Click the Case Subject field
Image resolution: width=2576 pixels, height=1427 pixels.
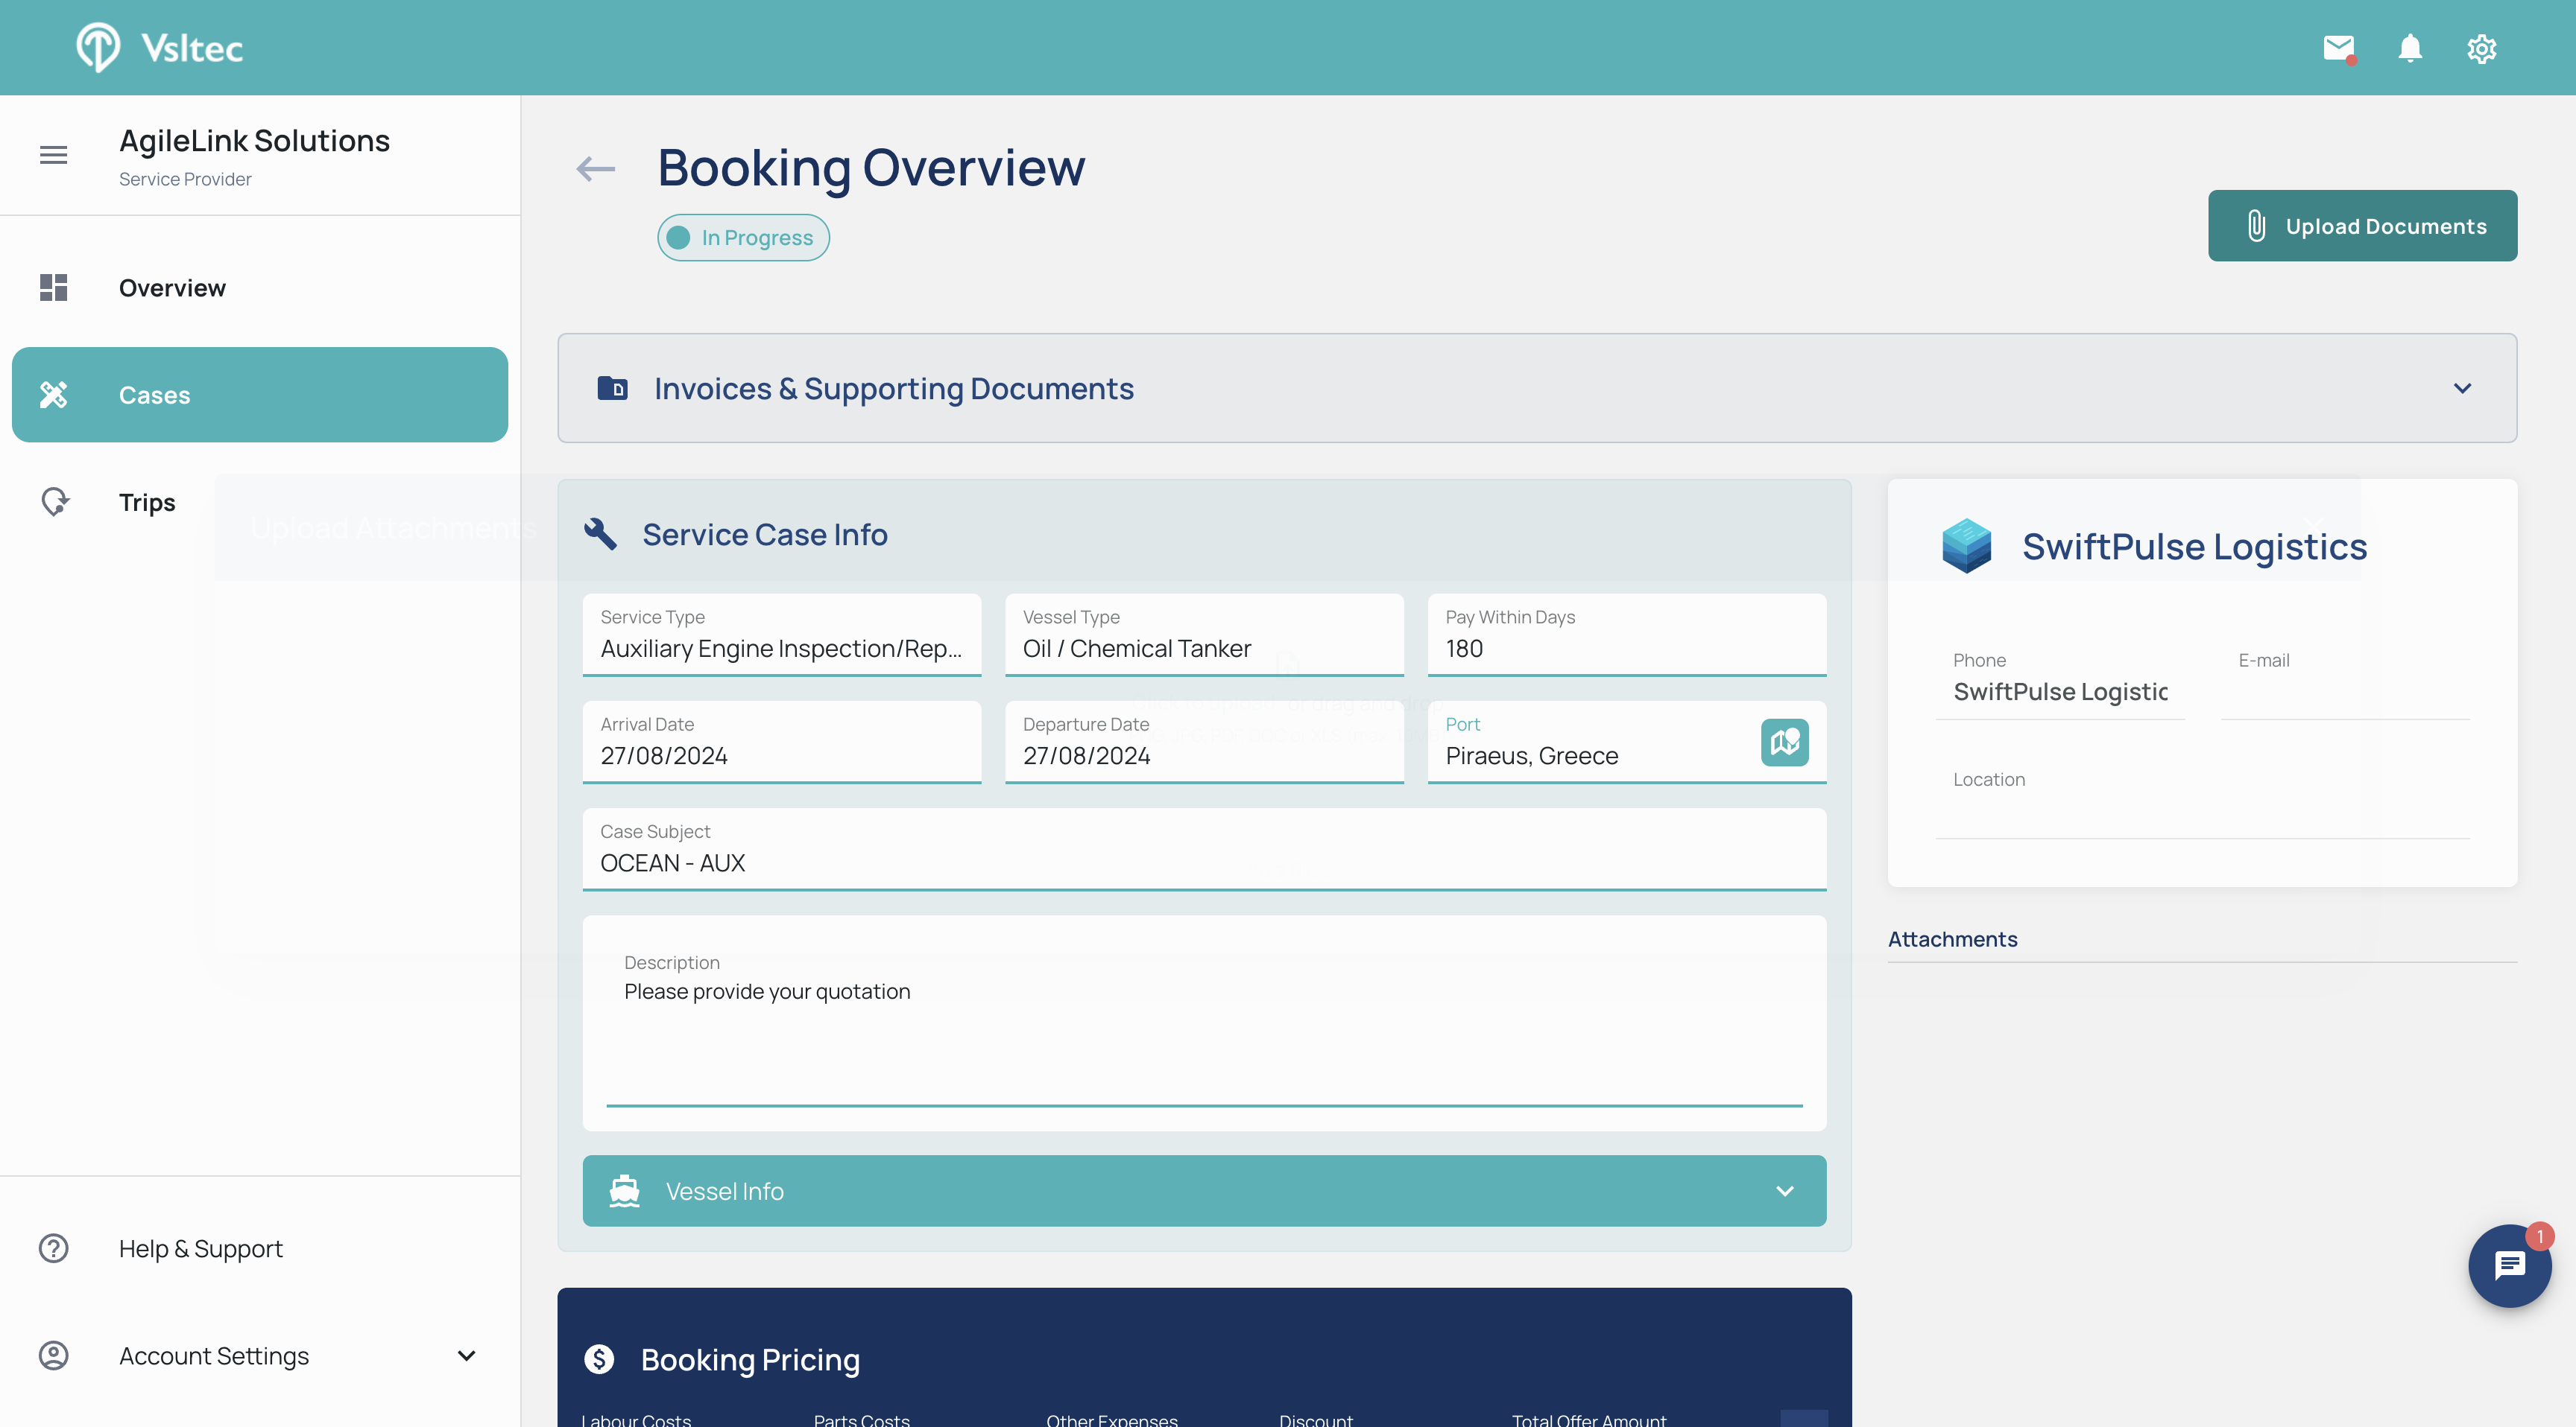1204,849
